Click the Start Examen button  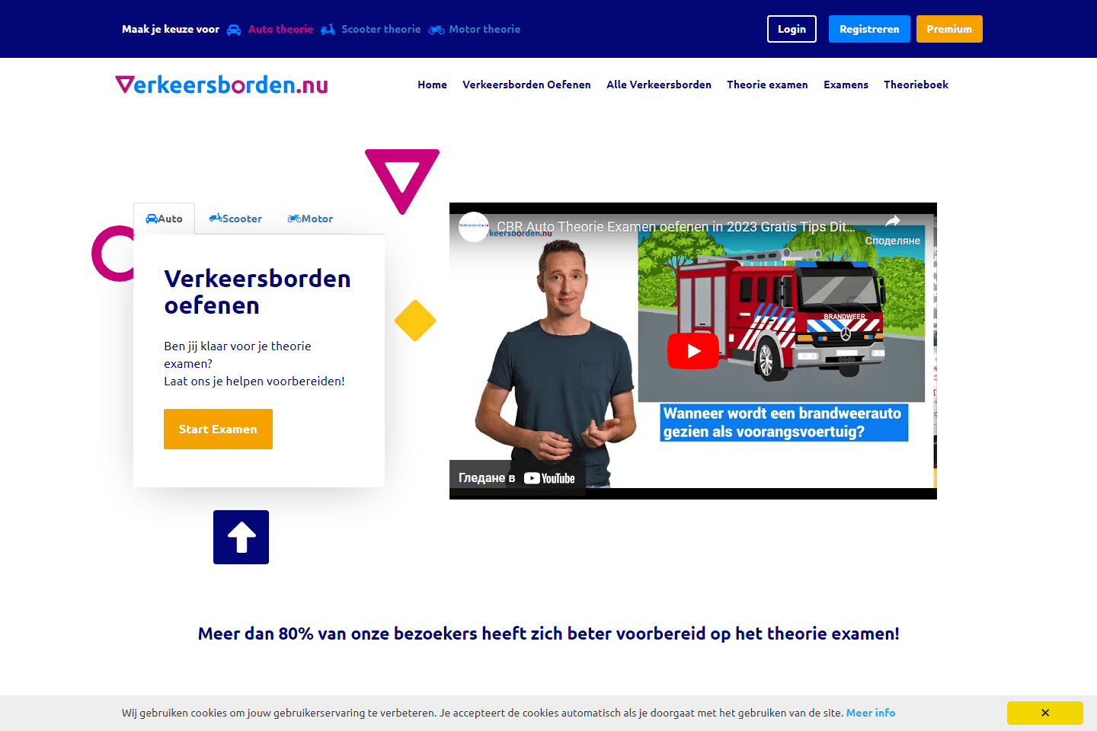click(218, 429)
